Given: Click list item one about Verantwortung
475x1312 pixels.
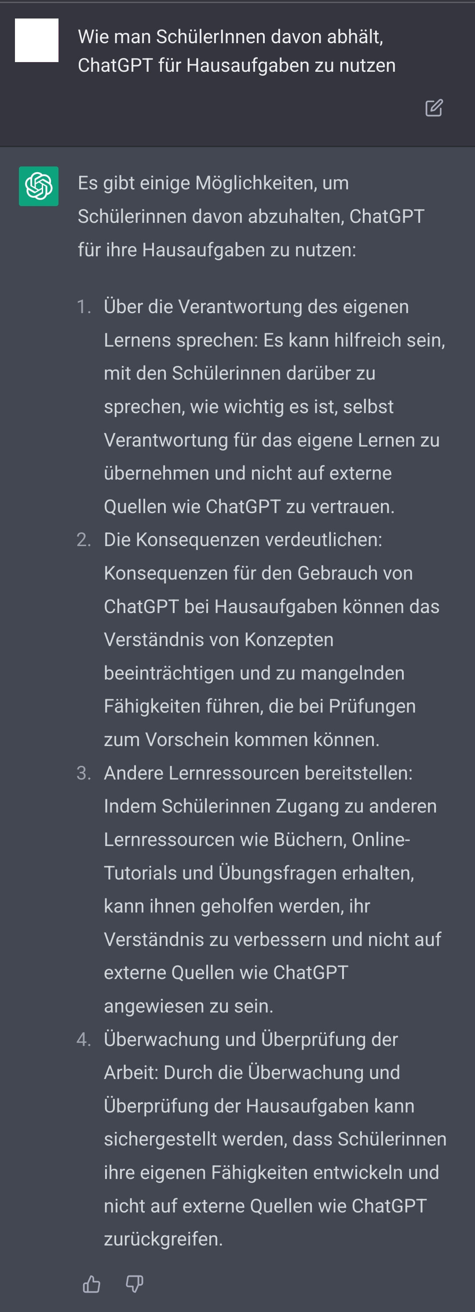Looking at the screenshot, I should tap(274, 407).
